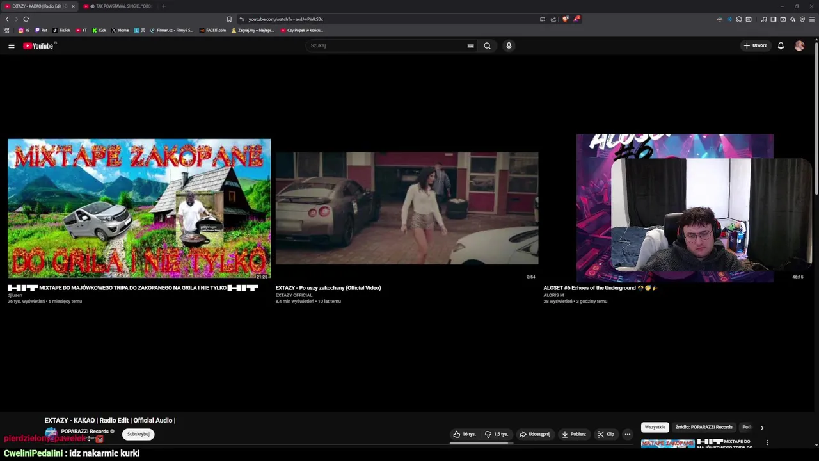This screenshot has width=819, height=461.
Task: Open the Brave main hamburger menu
Action: pos(813,19)
